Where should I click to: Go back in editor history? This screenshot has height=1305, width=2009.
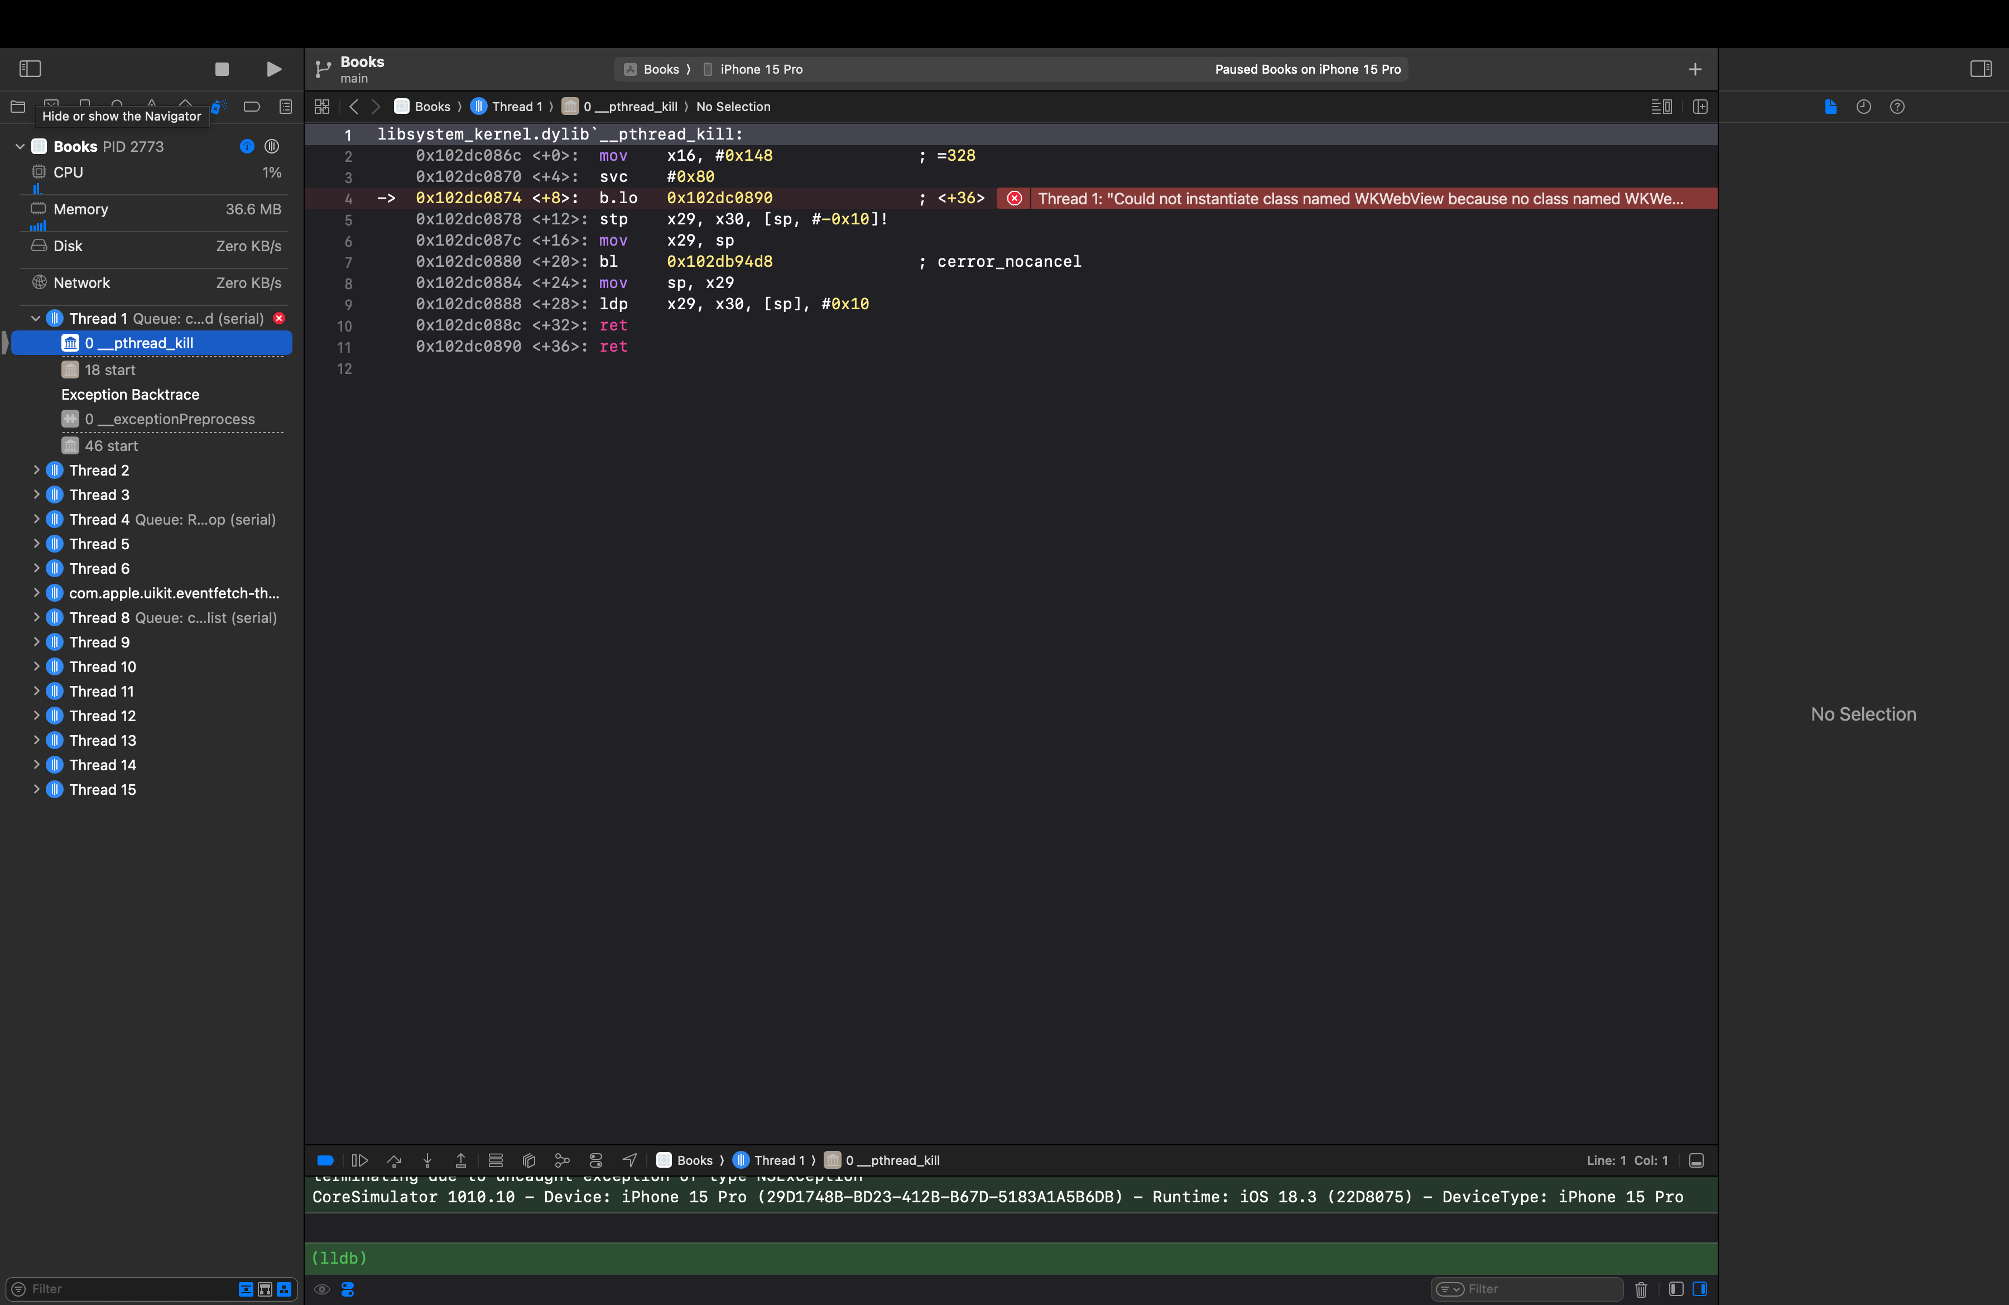coord(354,107)
